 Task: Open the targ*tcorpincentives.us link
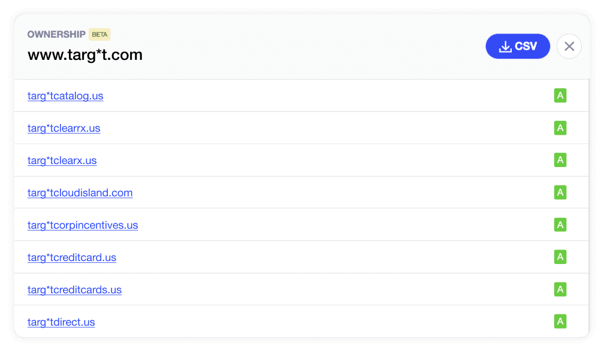point(83,225)
